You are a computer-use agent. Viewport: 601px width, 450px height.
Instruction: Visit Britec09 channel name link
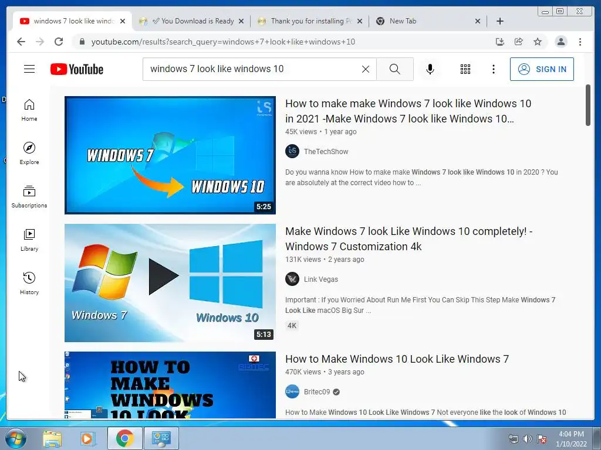(x=316, y=391)
